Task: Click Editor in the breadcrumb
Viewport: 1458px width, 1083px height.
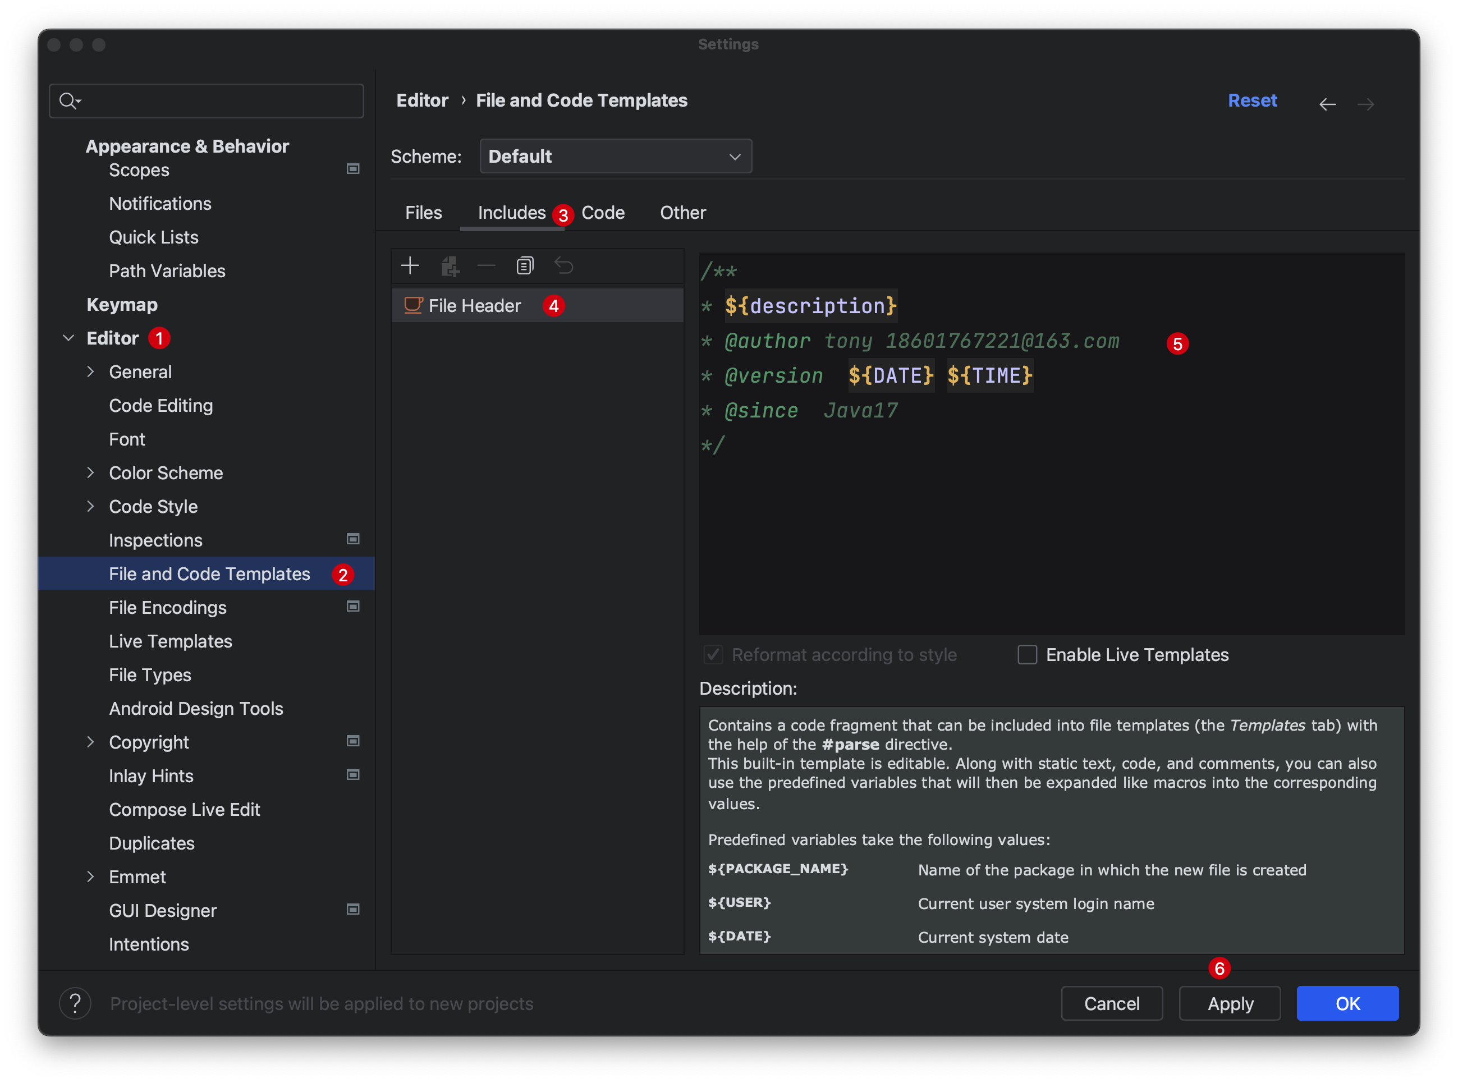Action: point(422,100)
